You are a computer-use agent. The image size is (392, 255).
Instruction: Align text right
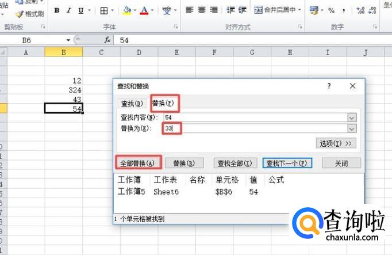214,10
